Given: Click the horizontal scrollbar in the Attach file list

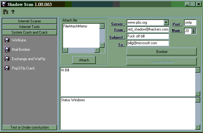Looking at the screenshot, I should (x=81, y=50).
